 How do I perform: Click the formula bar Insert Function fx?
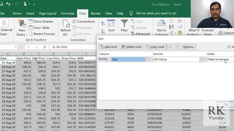tap(45, 47)
